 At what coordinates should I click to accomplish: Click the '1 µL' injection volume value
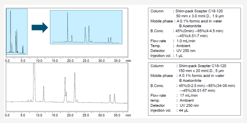click(x=179, y=55)
